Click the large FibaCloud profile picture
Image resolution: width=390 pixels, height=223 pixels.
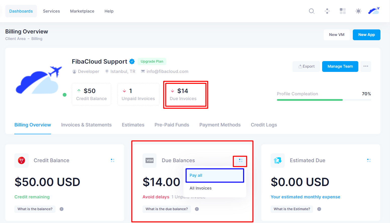pyautogui.click(x=39, y=80)
